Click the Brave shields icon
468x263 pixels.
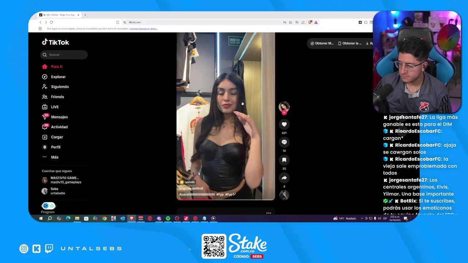coord(310,22)
